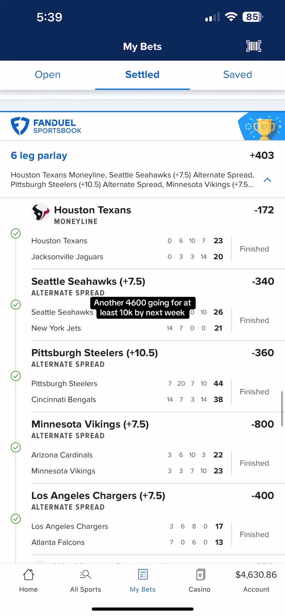Tap the 6 leg parlay heading
The width and height of the screenshot is (285, 616).
click(39, 156)
